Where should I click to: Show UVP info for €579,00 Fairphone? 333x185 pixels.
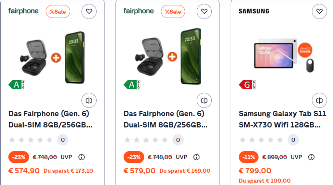coord(196,157)
